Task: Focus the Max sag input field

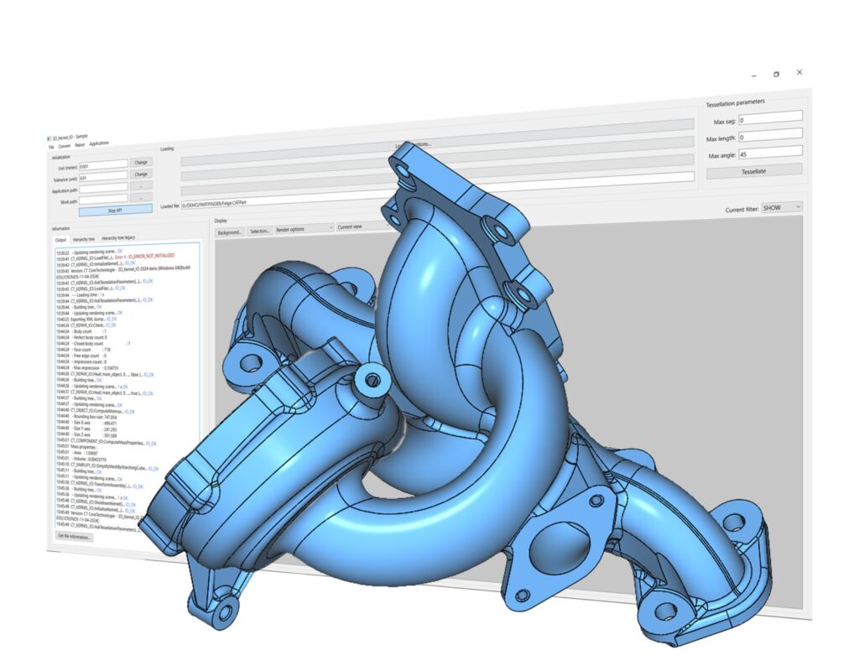Action: click(770, 117)
